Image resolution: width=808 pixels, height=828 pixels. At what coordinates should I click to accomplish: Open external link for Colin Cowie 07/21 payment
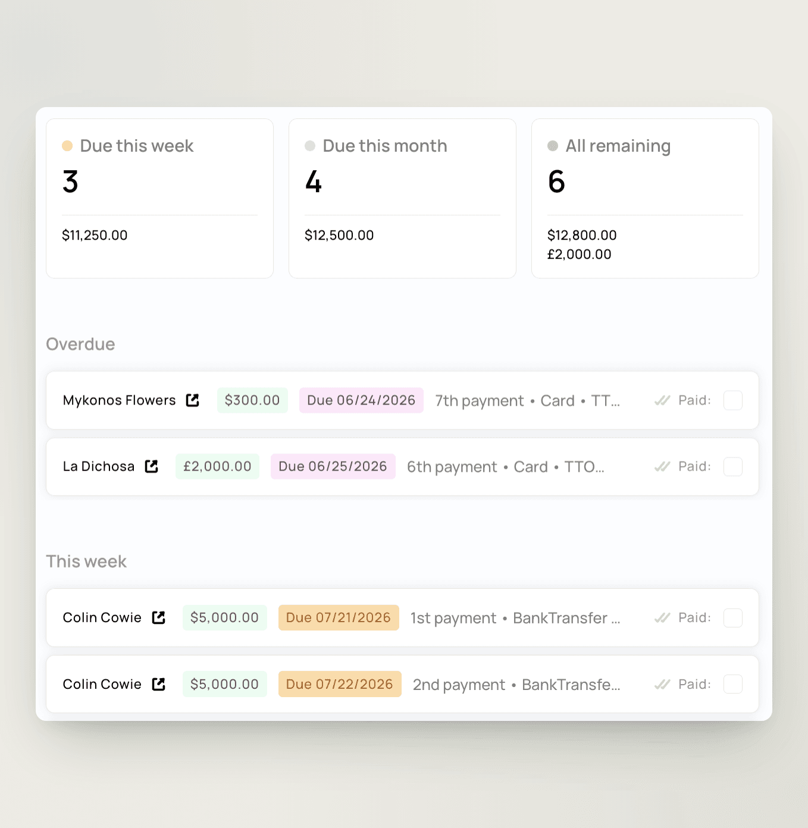click(x=159, y=617)
